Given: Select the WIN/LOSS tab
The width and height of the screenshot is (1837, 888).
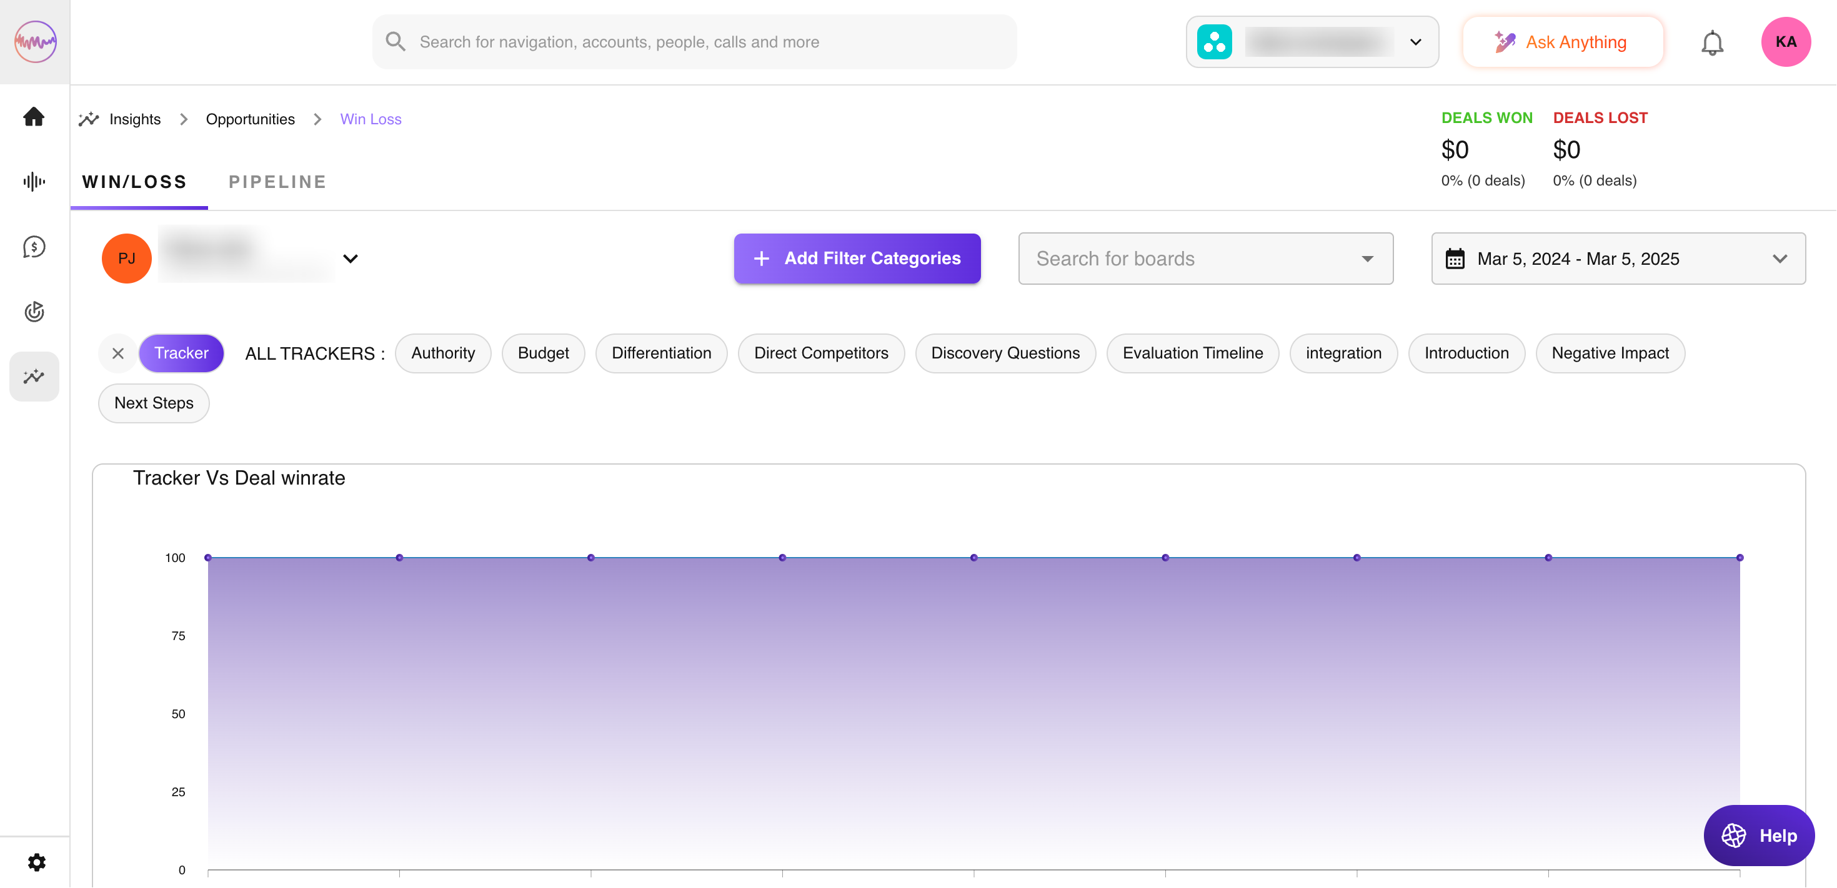Looking at the screenshot, I should click(x=135, y=182).
